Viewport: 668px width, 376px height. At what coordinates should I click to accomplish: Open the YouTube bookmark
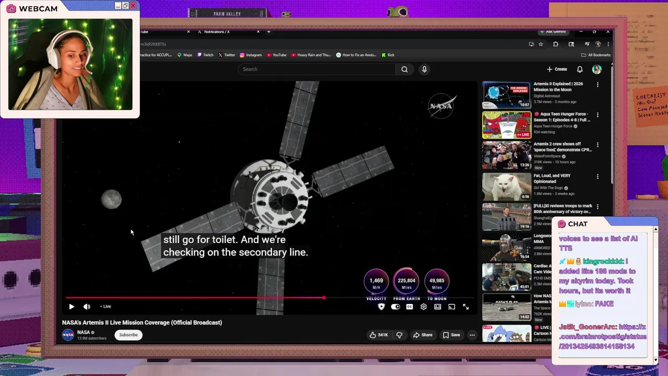tap(277, 55)
